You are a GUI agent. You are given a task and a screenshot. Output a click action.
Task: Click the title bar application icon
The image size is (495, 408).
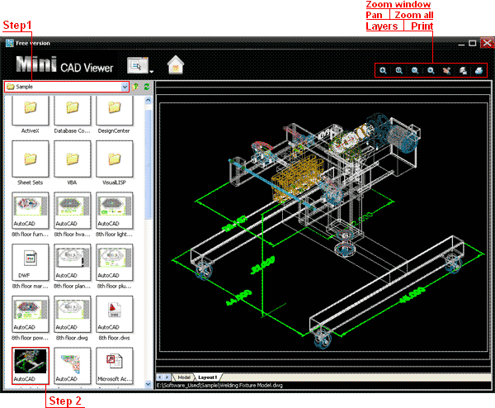10,43
